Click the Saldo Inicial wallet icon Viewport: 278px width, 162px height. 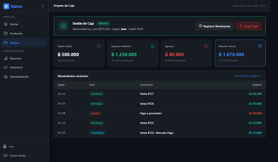pos(99,46)
